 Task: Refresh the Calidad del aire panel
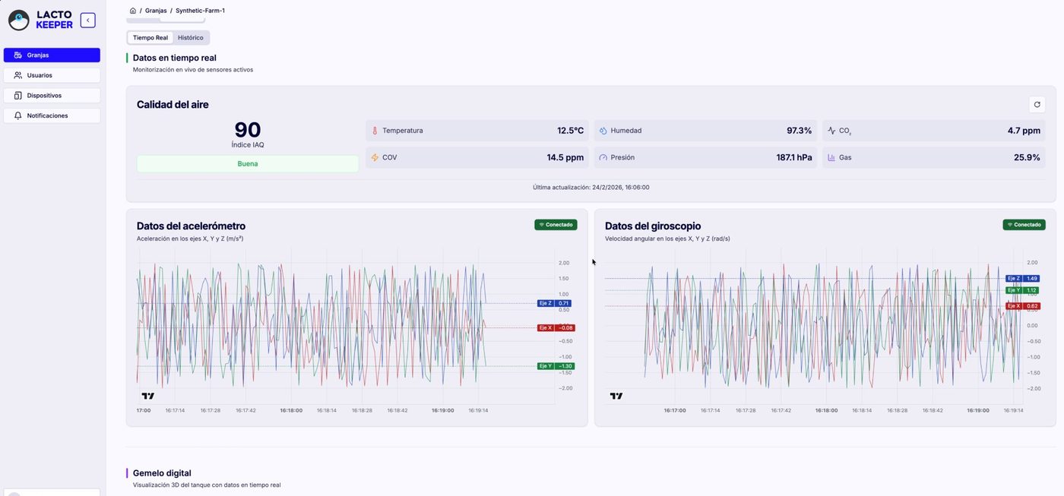[1037, 104]
